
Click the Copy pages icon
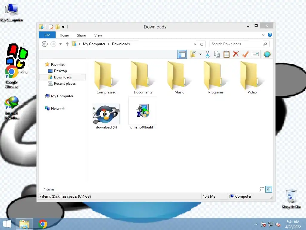(217, 54)
